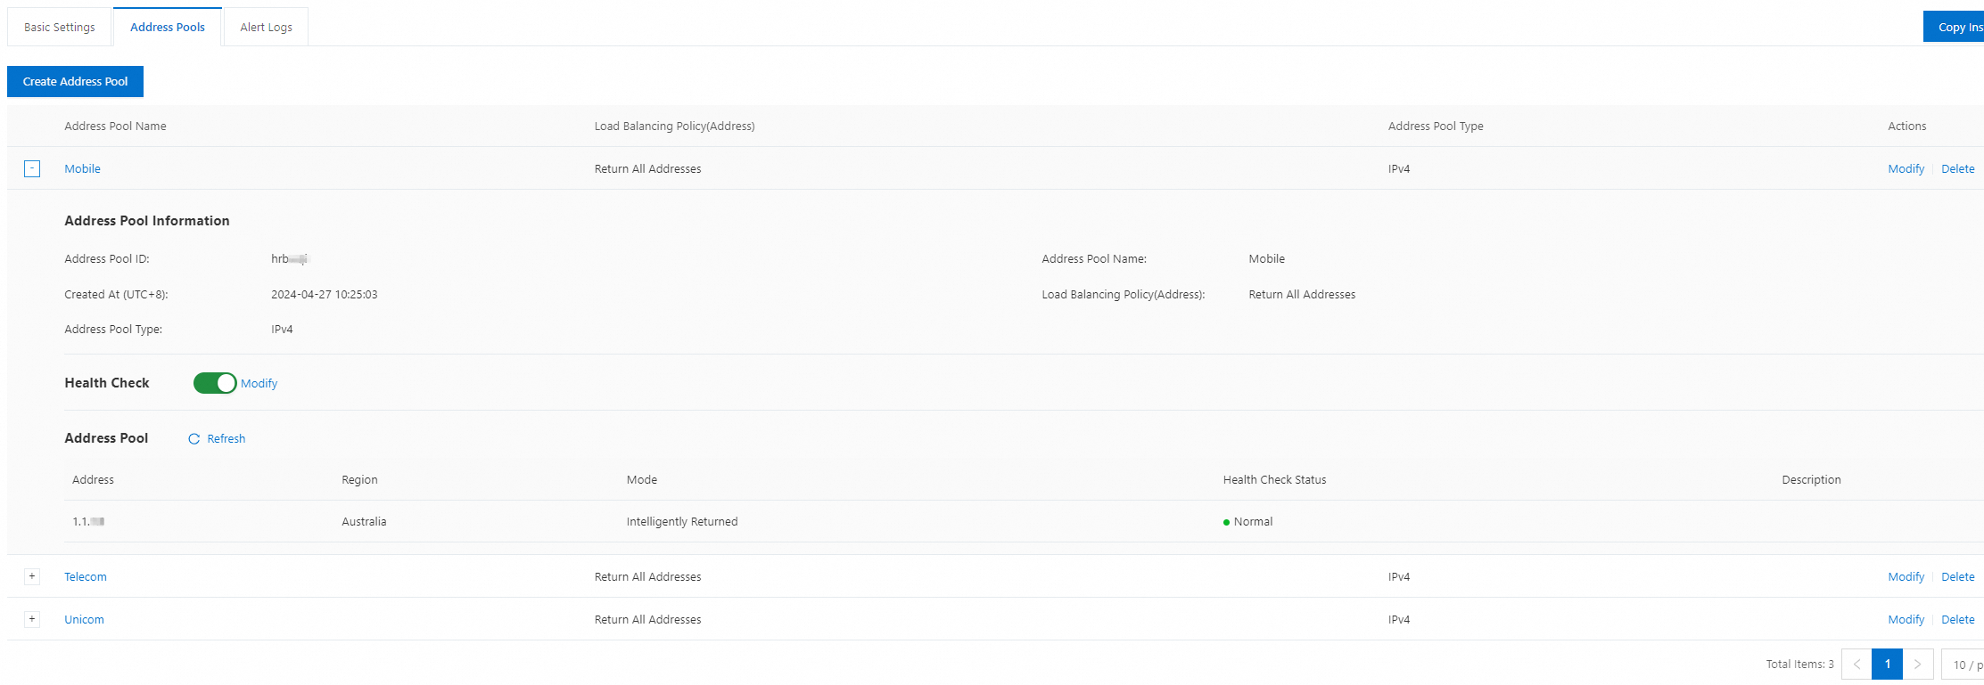This screenshot has height=685, width=1984.
Task: Click the Address Pool Type column header
Action: (1436, 126)
